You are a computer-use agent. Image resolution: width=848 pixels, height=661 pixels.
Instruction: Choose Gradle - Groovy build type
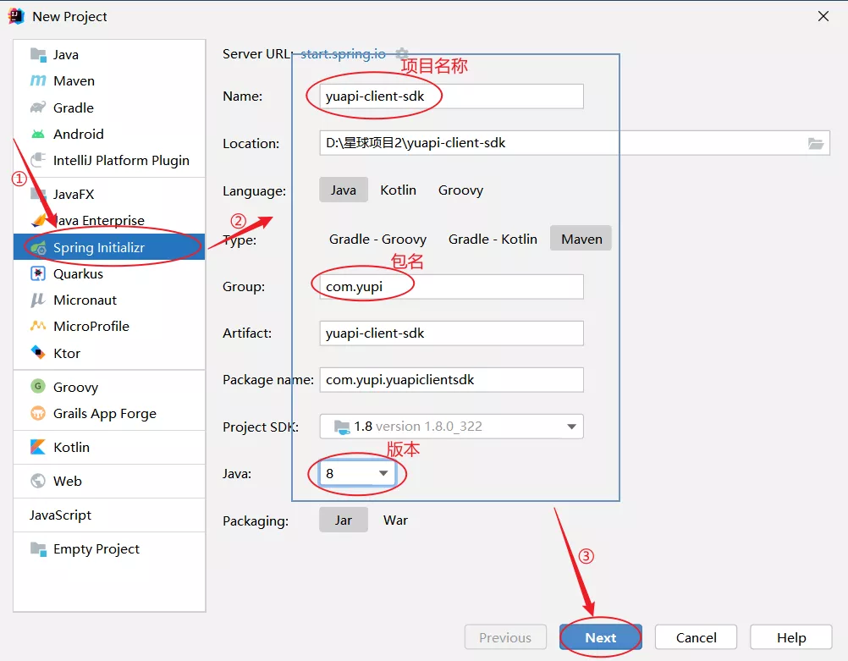coord(377,239)
